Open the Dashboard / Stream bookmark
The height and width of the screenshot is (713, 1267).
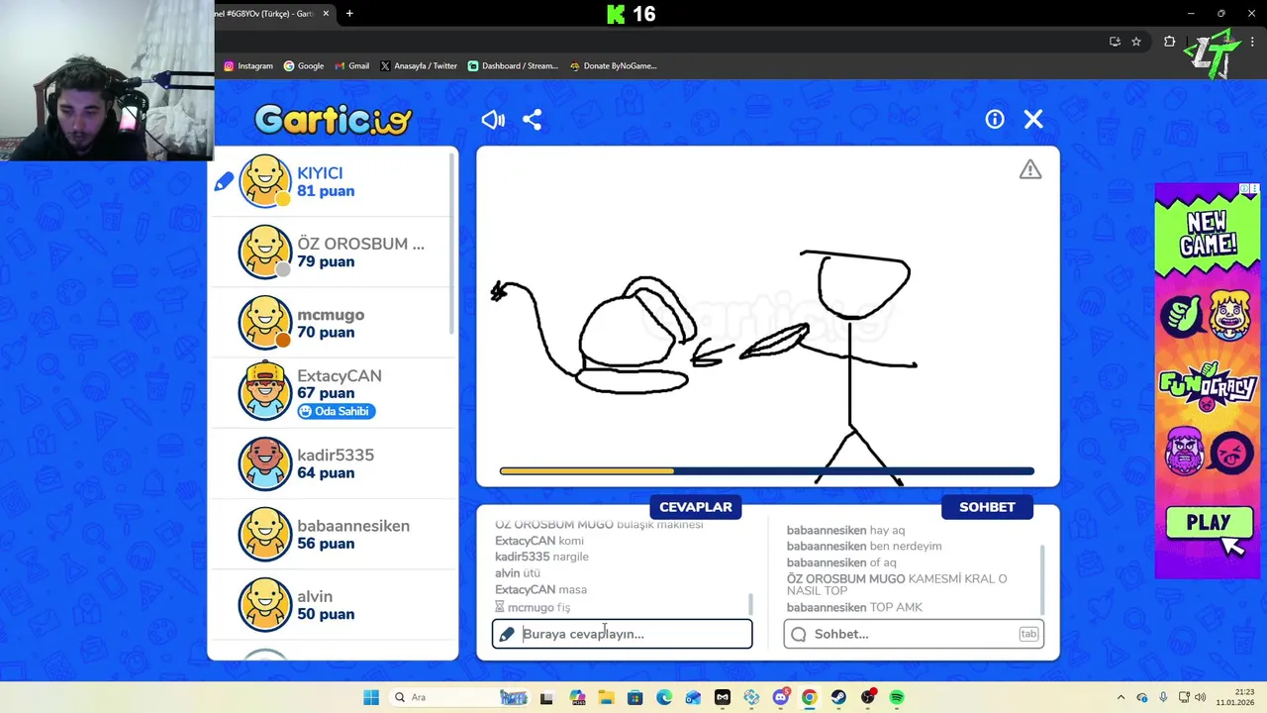click(513, 66)
